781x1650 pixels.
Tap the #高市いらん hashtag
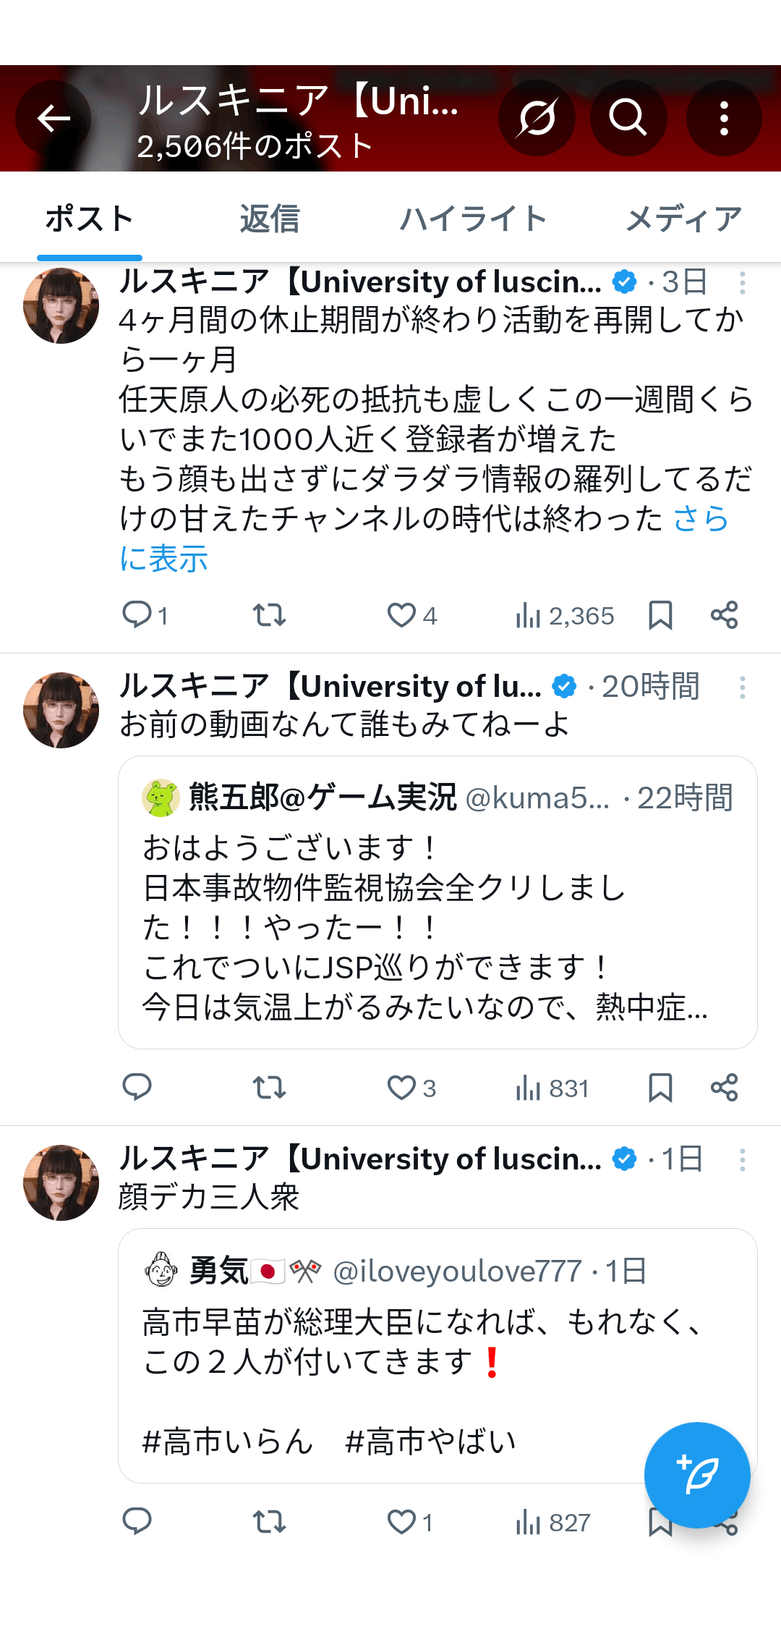click(228, 1442)
